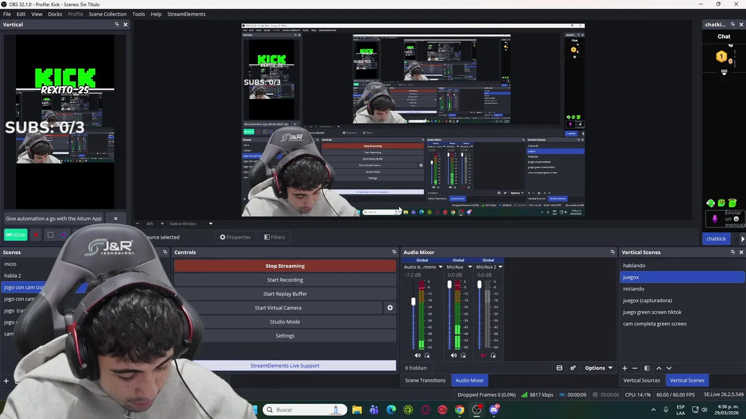Show hidden system tray icons chevron
Image resolution: width=746 pixels, height=419 pixels.
[x=652, y=410]
